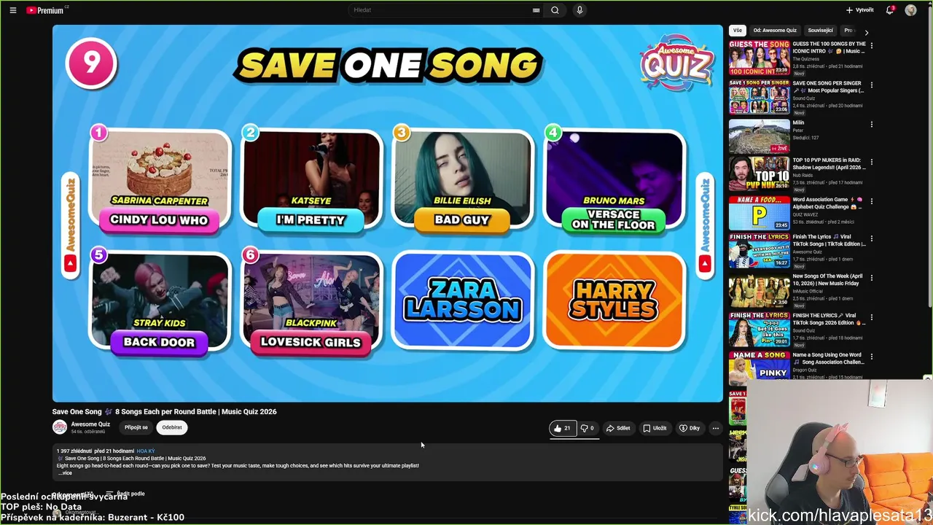The height and width of the screenshot is (525, 933).
Task: Go to YouTube Premium home via logo
Action: 47,10
